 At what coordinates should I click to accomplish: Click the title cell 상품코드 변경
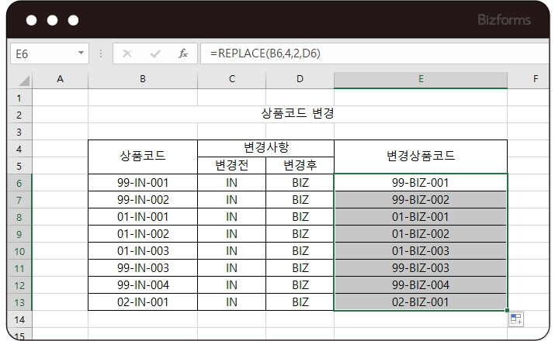(297, 114)
